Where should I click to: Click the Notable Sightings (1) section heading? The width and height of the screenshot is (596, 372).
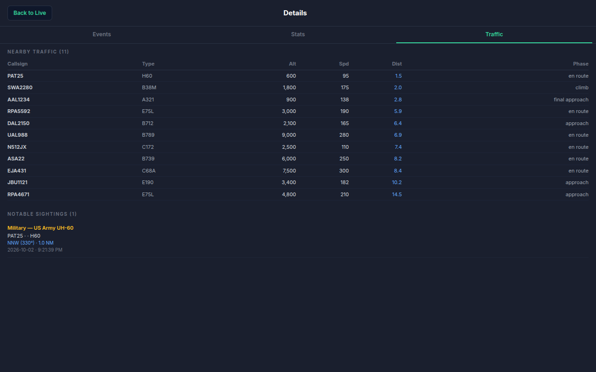tap(42, 214)
